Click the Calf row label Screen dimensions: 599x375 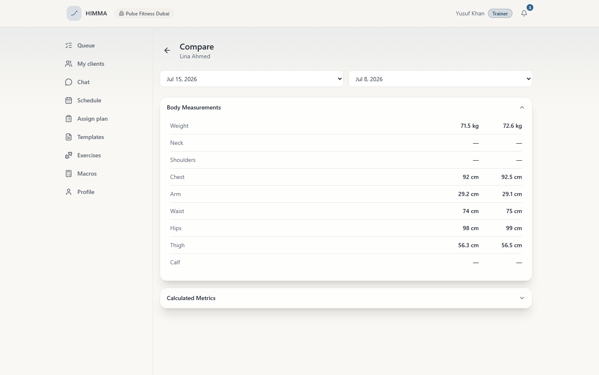[x=175, y=262]
